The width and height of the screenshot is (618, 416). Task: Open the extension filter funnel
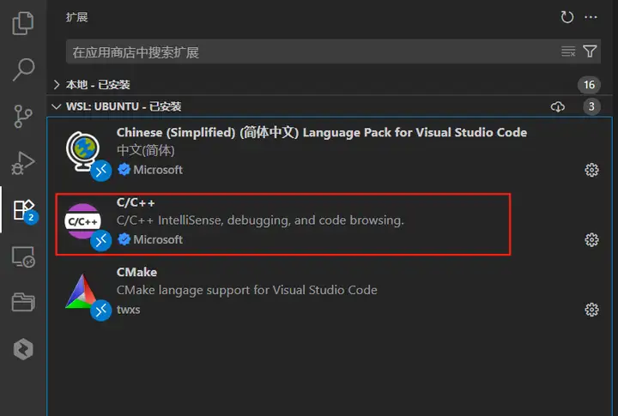coord(590,51)
